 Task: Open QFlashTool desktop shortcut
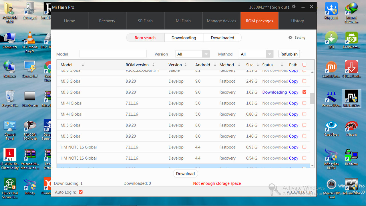(x=351, y=69)
